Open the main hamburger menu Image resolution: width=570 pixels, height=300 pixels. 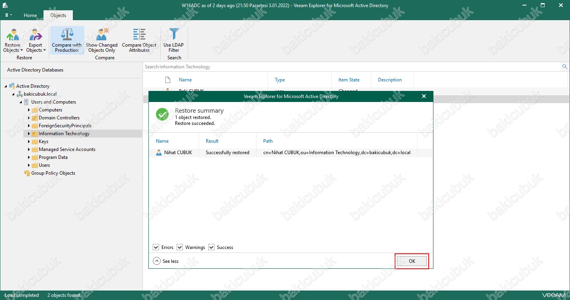click(x=8, y=15)
